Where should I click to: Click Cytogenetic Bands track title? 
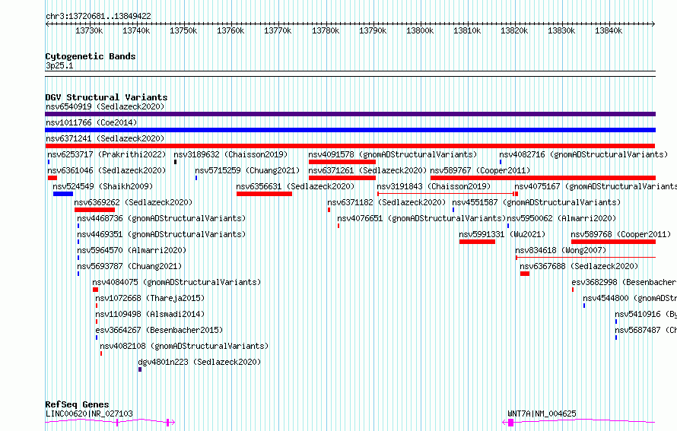[x=91, y=56]
